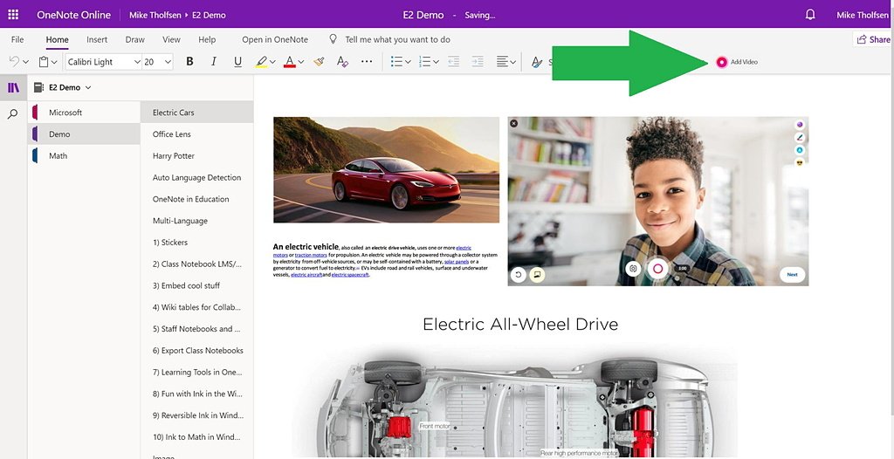The image size is (894, 459).
Task: Switch to the Draw tab
Action: coord(135,39)
